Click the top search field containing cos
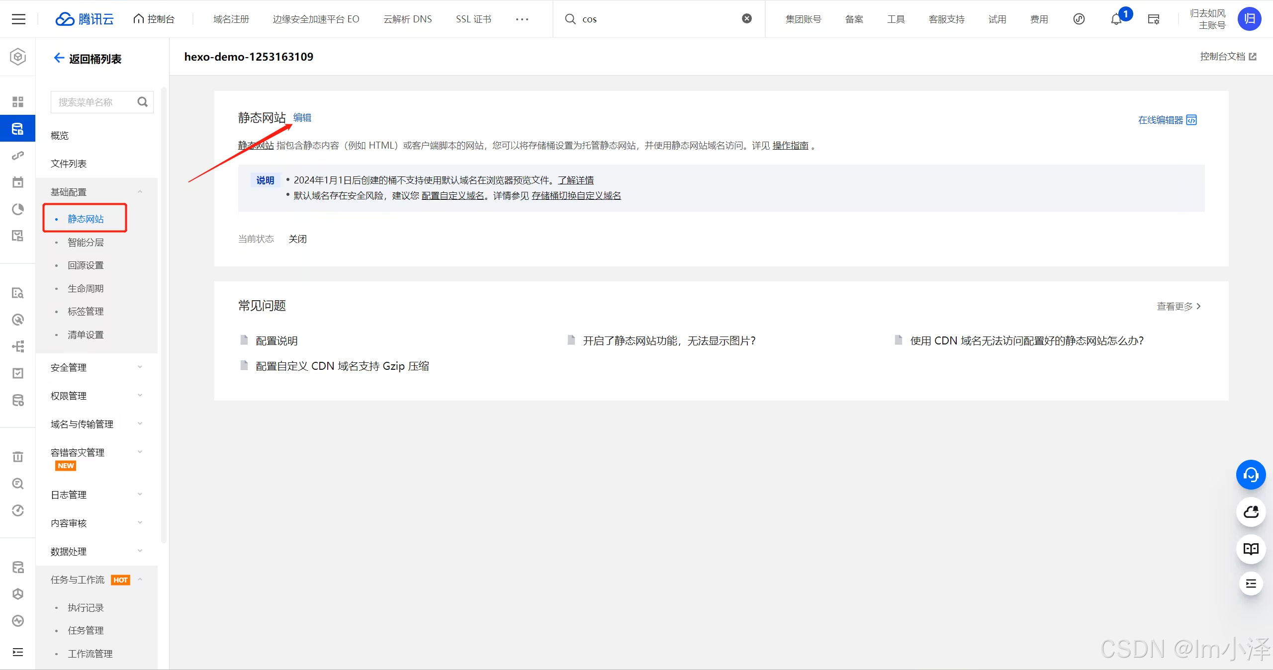The width and height of the screenshot is (1273, 670). 659,19
